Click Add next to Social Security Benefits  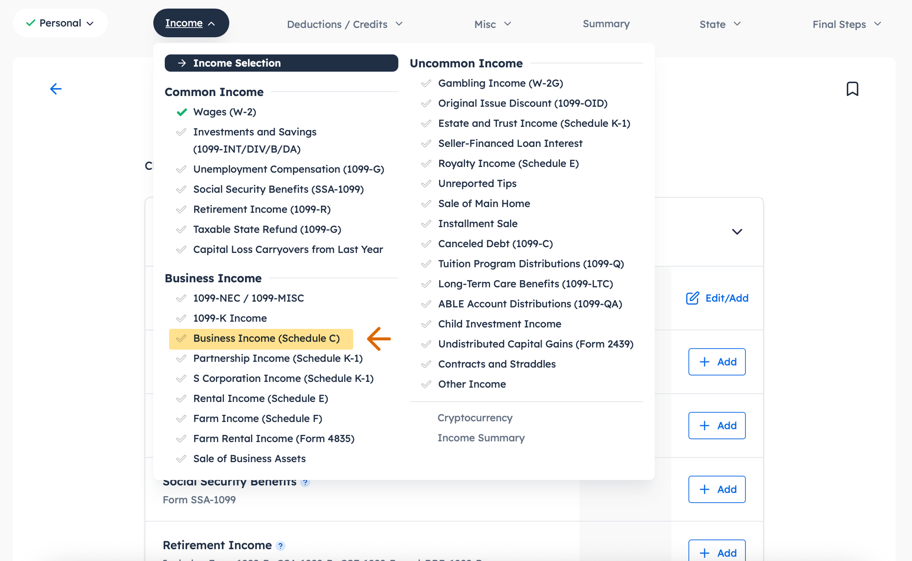click(716, 489)
